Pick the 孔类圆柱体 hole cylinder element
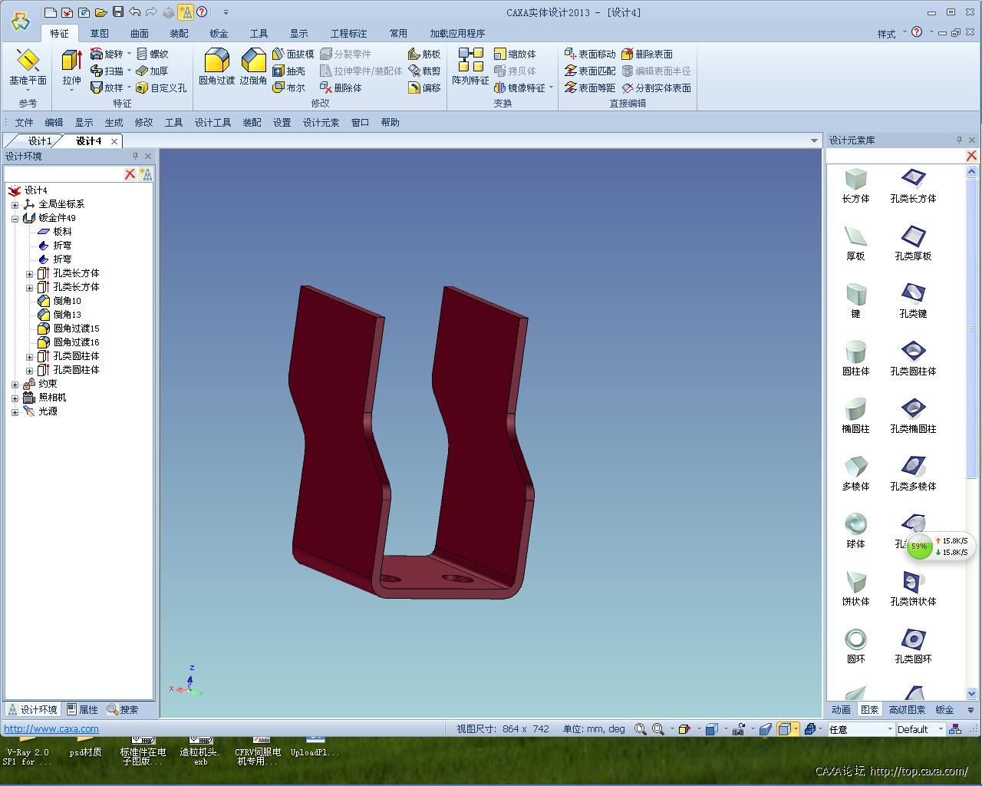982x786 pixels. 913,358
